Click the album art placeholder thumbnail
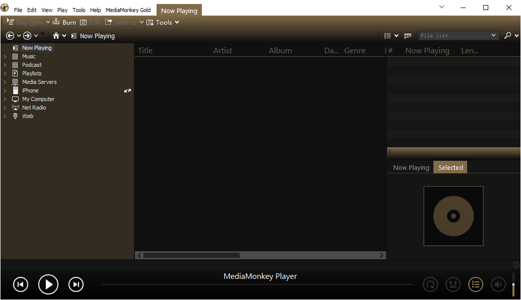This screenshot has width=521, height=300. click(x=453, y=216)
